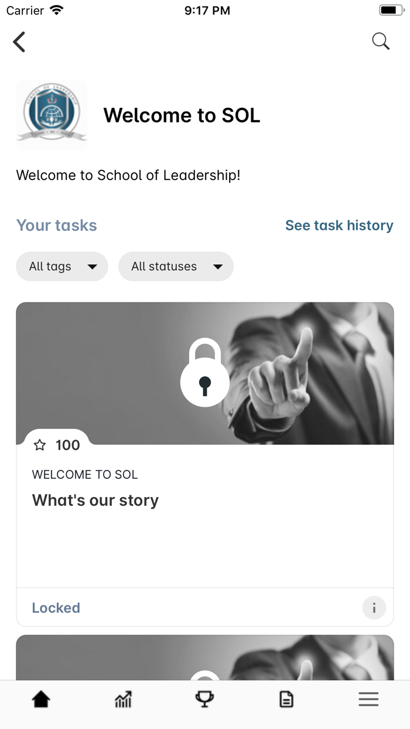The height and width of the screenshot is (729, 410).
Task: Open the document tab in bottom bar
Action: pos(286,699)
